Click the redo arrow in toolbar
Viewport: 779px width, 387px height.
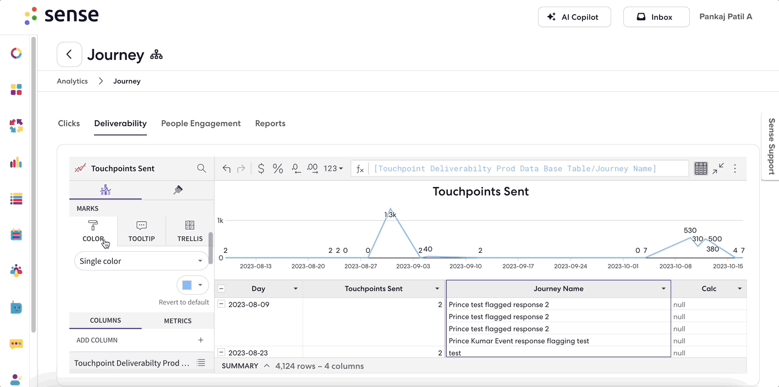[241, 169]
